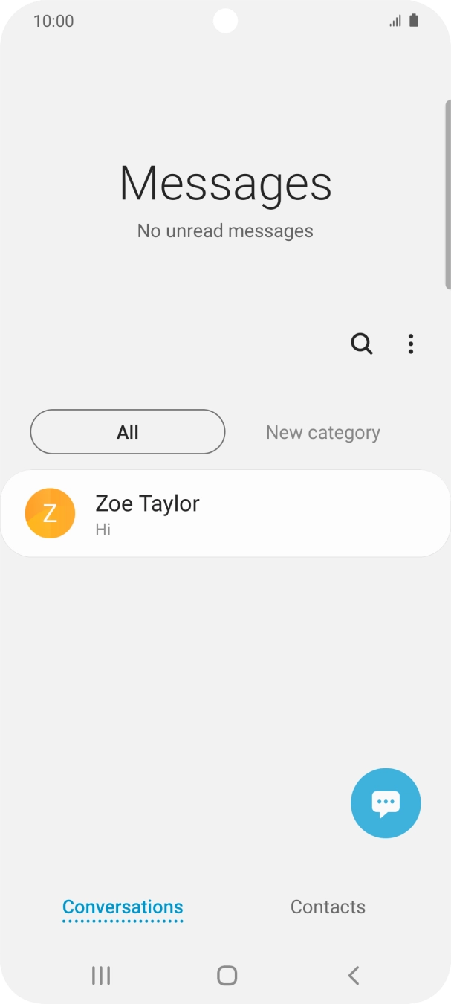451x1004 pixels.
Task: Tap the battery status icon
Action: [x=414, y=21]
